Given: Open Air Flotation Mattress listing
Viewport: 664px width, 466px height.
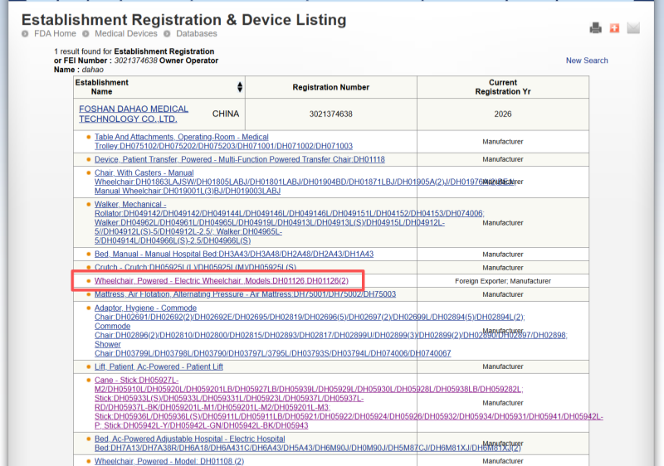Looking at the screenshot, I should (245, 294).
